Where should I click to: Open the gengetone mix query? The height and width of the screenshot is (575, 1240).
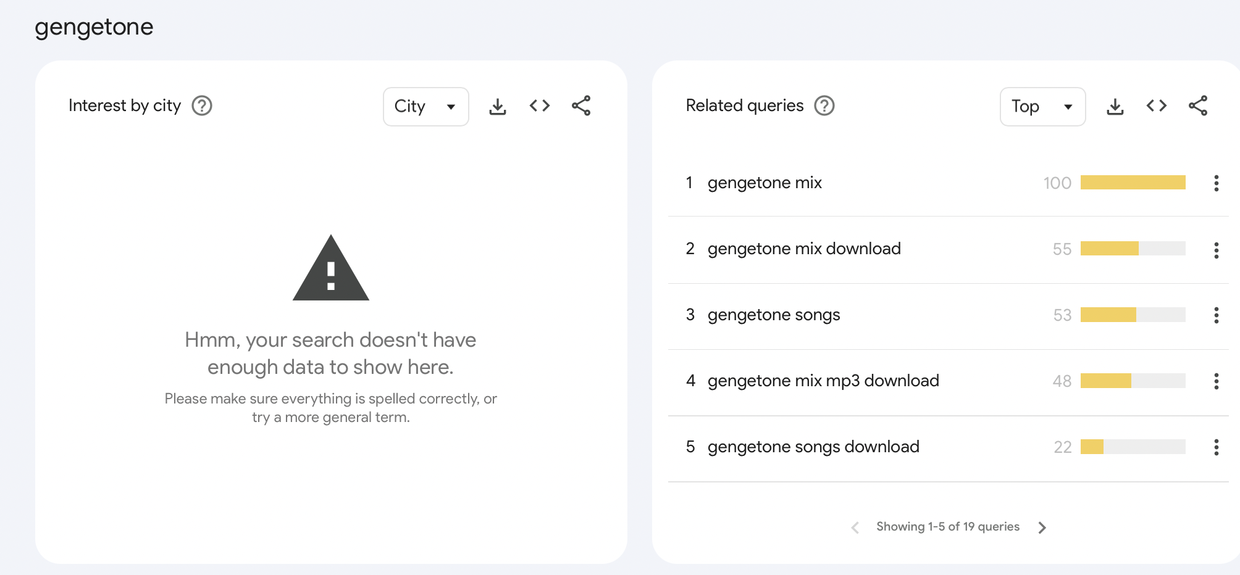coord(765,183)
